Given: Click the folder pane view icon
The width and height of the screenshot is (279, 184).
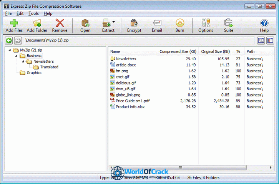Looking at the screenshot, I should (x=270, y=41).
